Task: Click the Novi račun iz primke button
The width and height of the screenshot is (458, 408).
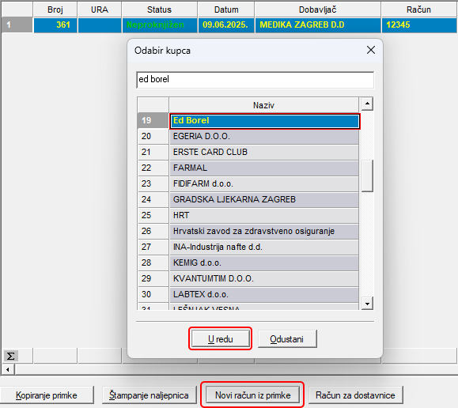Action: [252, 395]
